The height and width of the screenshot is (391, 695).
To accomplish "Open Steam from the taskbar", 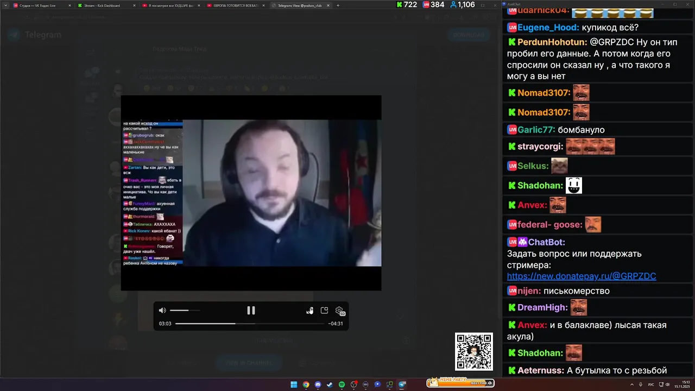I will [330, 384].
